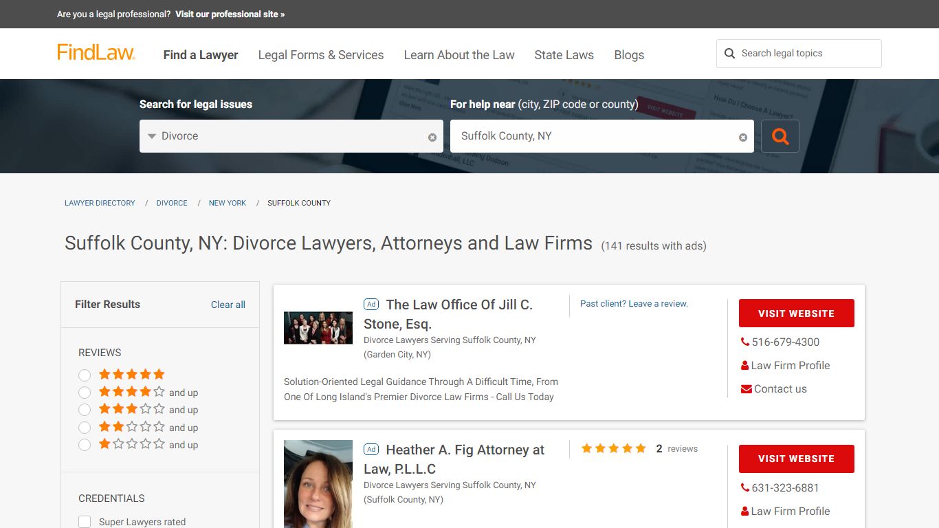
Task: Select one star and up filter
Action: (x=85, y=445)
